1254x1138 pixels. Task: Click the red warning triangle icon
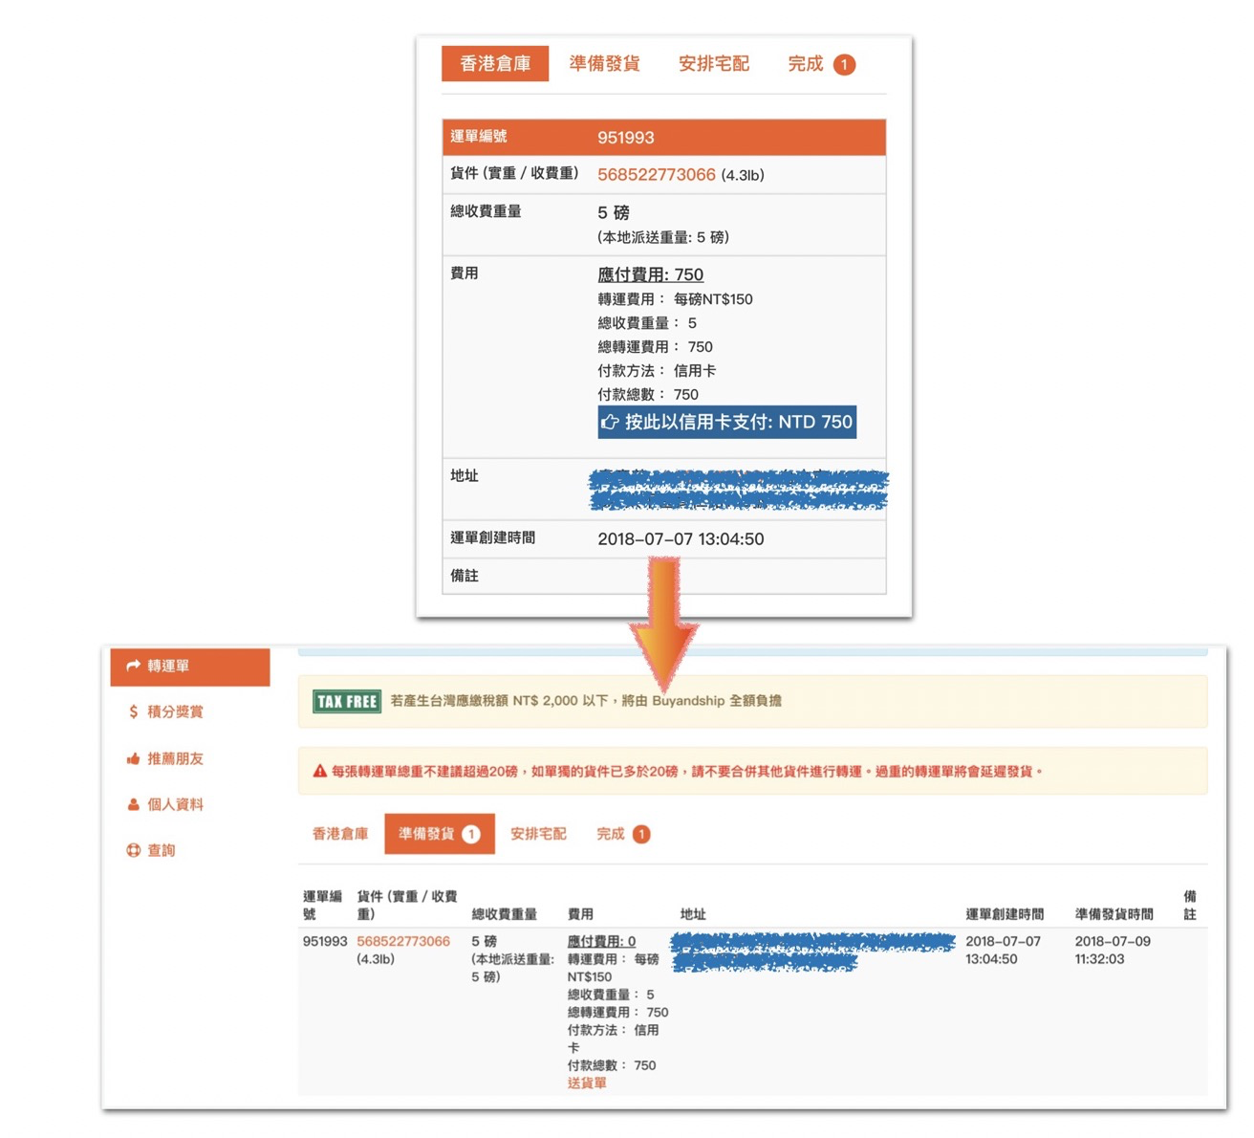[x=320, y=771]
